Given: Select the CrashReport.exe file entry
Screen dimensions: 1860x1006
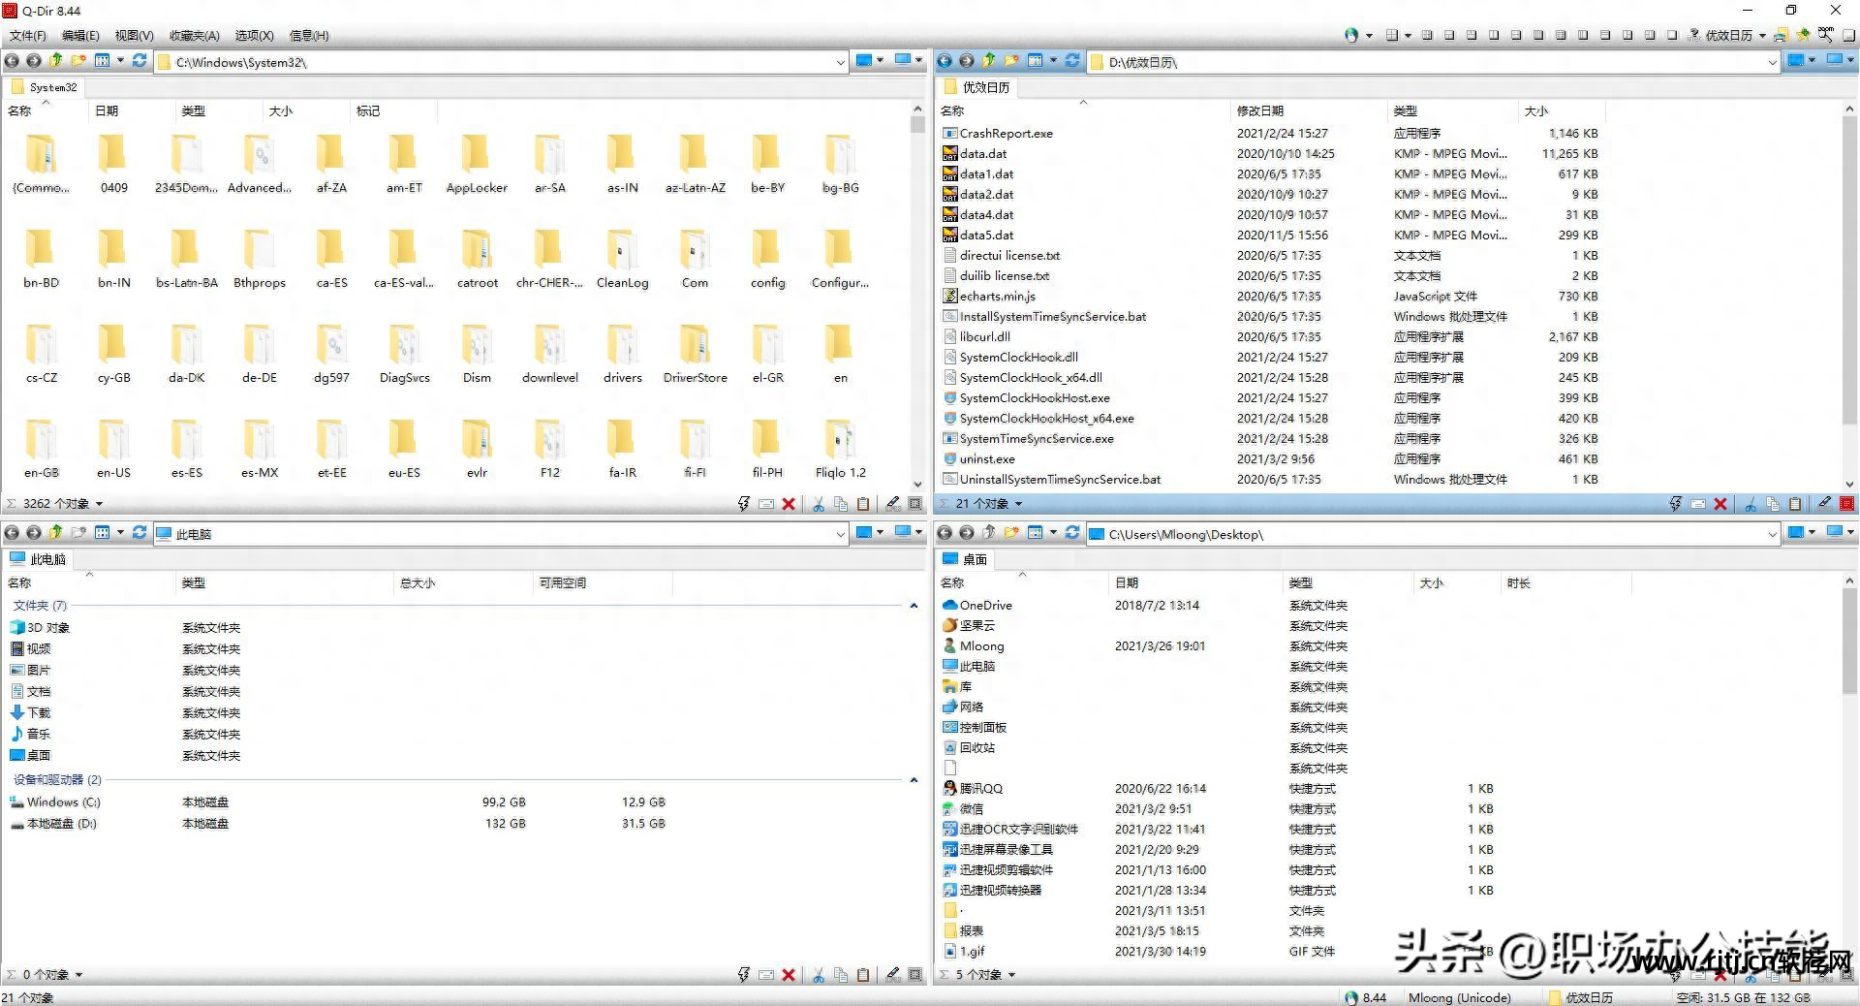Looking at the screenshot, I should (1007, 133).
